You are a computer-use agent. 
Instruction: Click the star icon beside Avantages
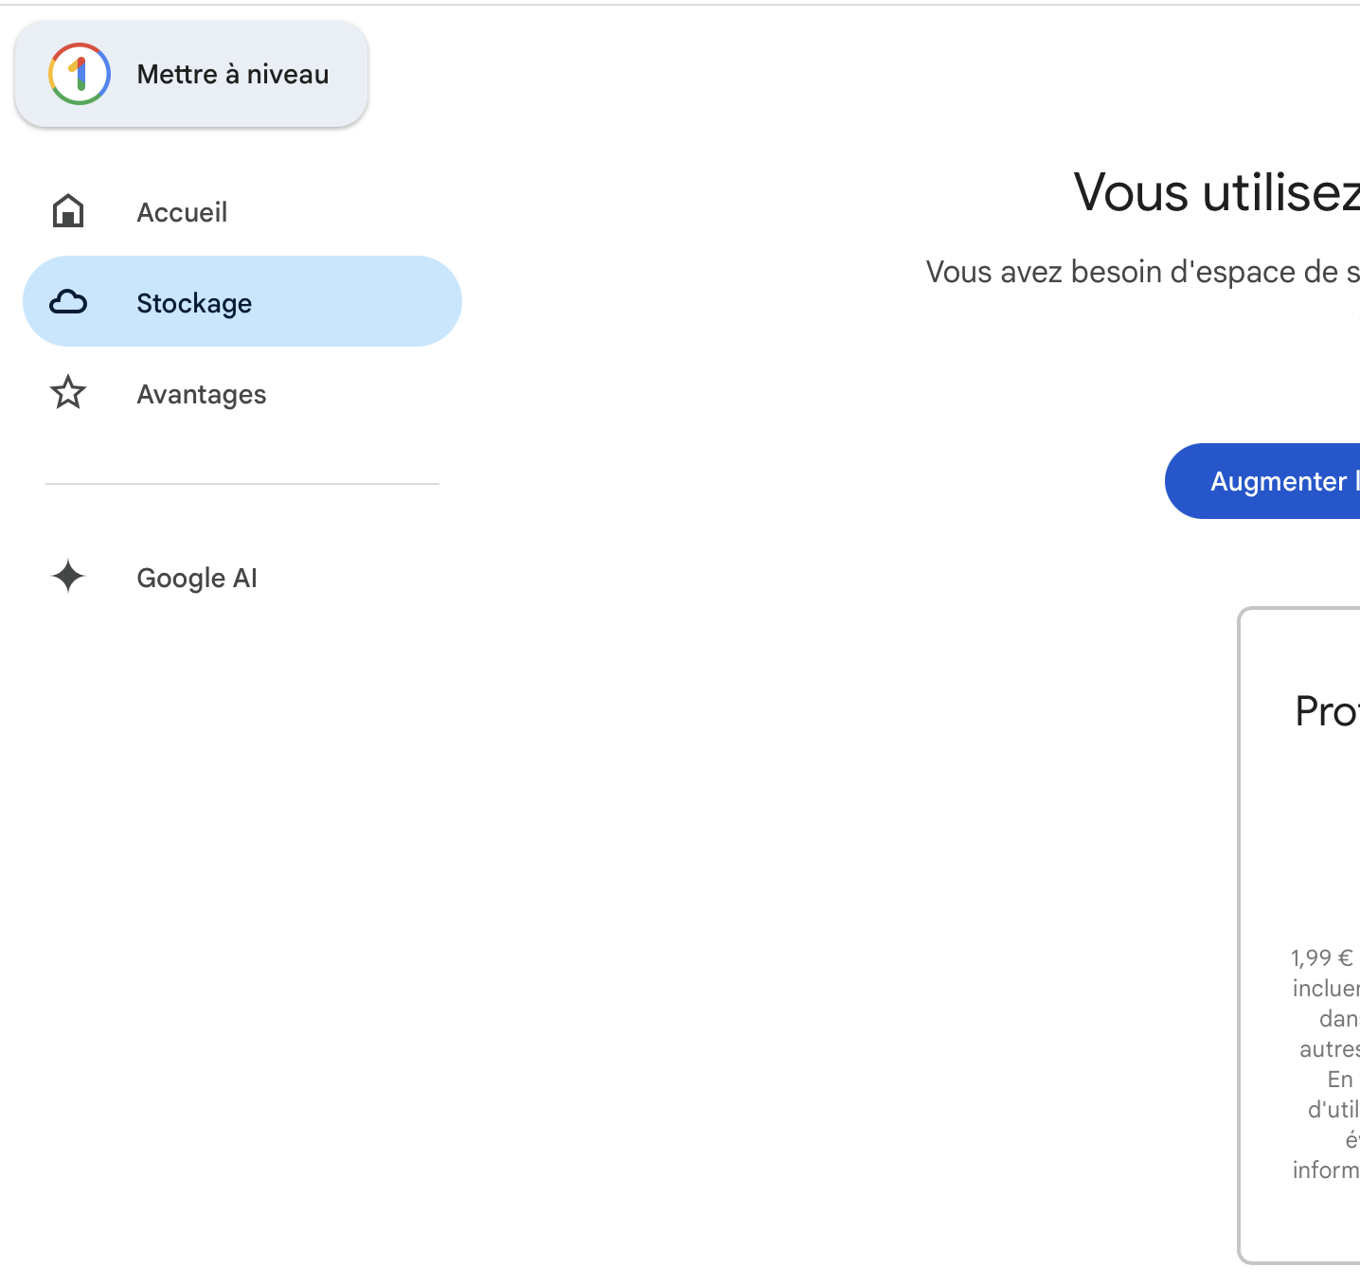[x=68, y=393]
